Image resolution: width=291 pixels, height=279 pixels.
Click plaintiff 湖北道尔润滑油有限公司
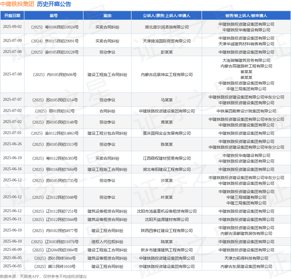coord(167,27)
